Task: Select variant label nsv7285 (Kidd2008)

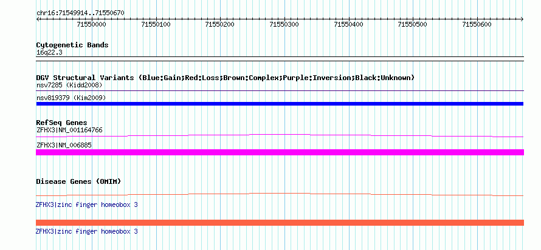Action: (x=69, y=85)
